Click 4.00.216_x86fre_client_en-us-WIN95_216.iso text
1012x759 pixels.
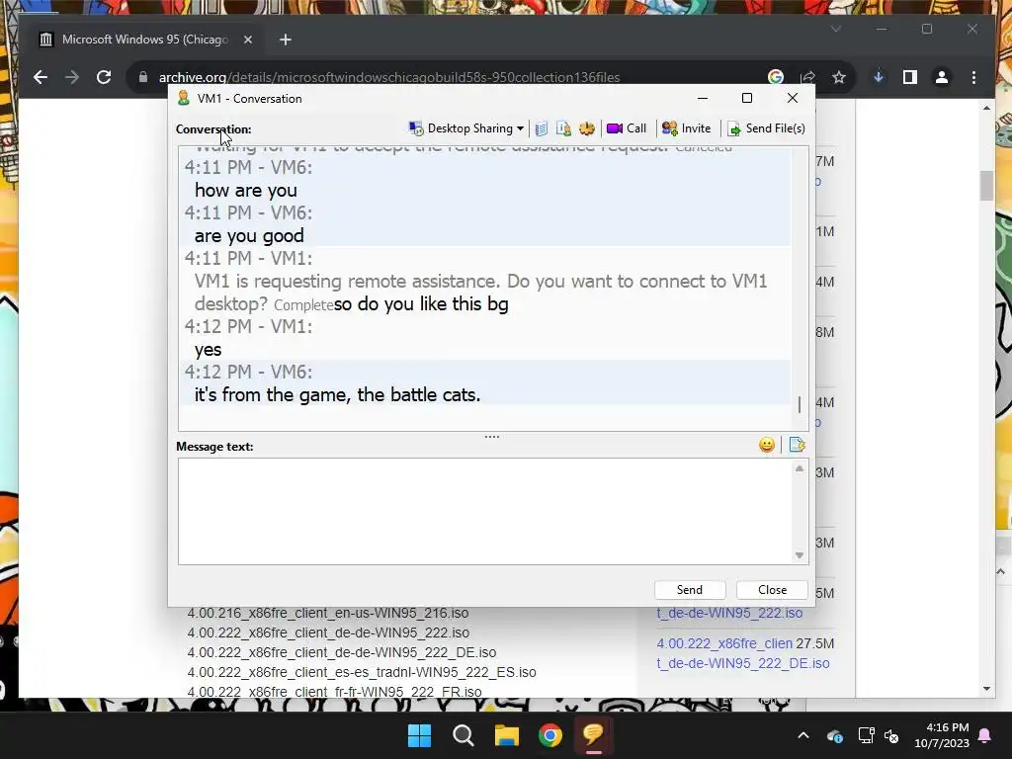[x=328, y=613]
